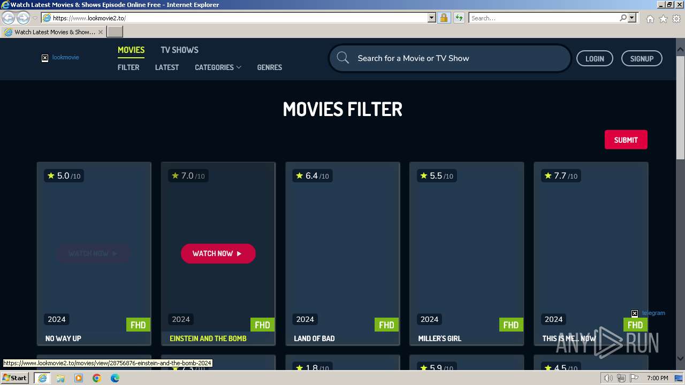Open the address bar history dropdown
This screenshot has width=685, height=385.
[432, 18]
